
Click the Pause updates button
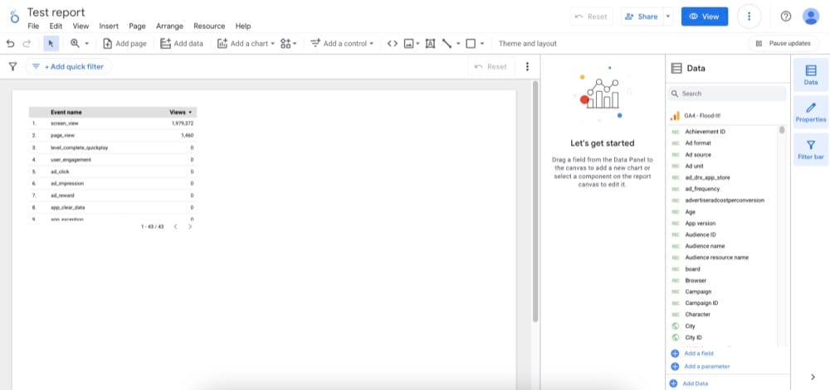[783, 44]
